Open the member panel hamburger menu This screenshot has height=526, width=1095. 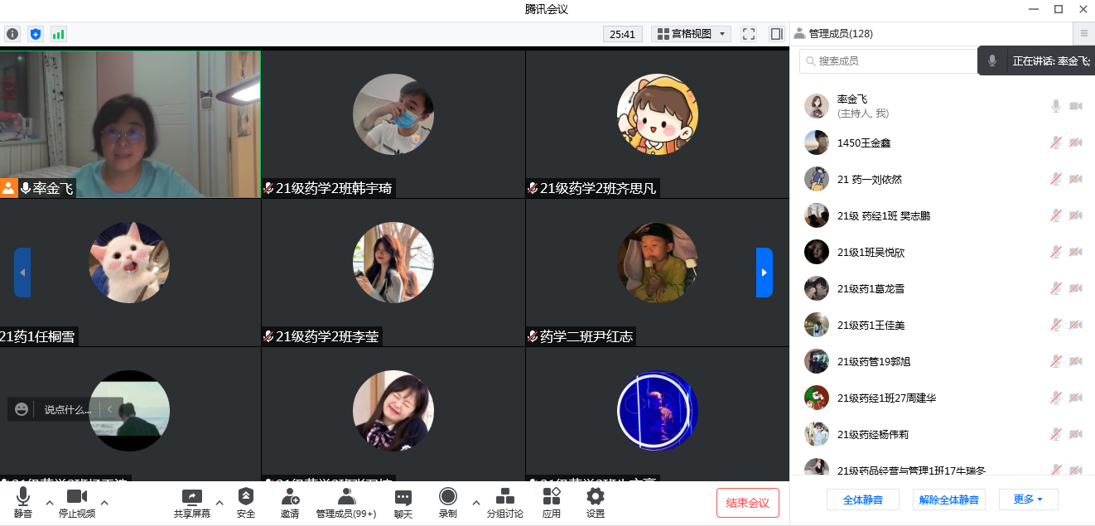(1084, 34)
